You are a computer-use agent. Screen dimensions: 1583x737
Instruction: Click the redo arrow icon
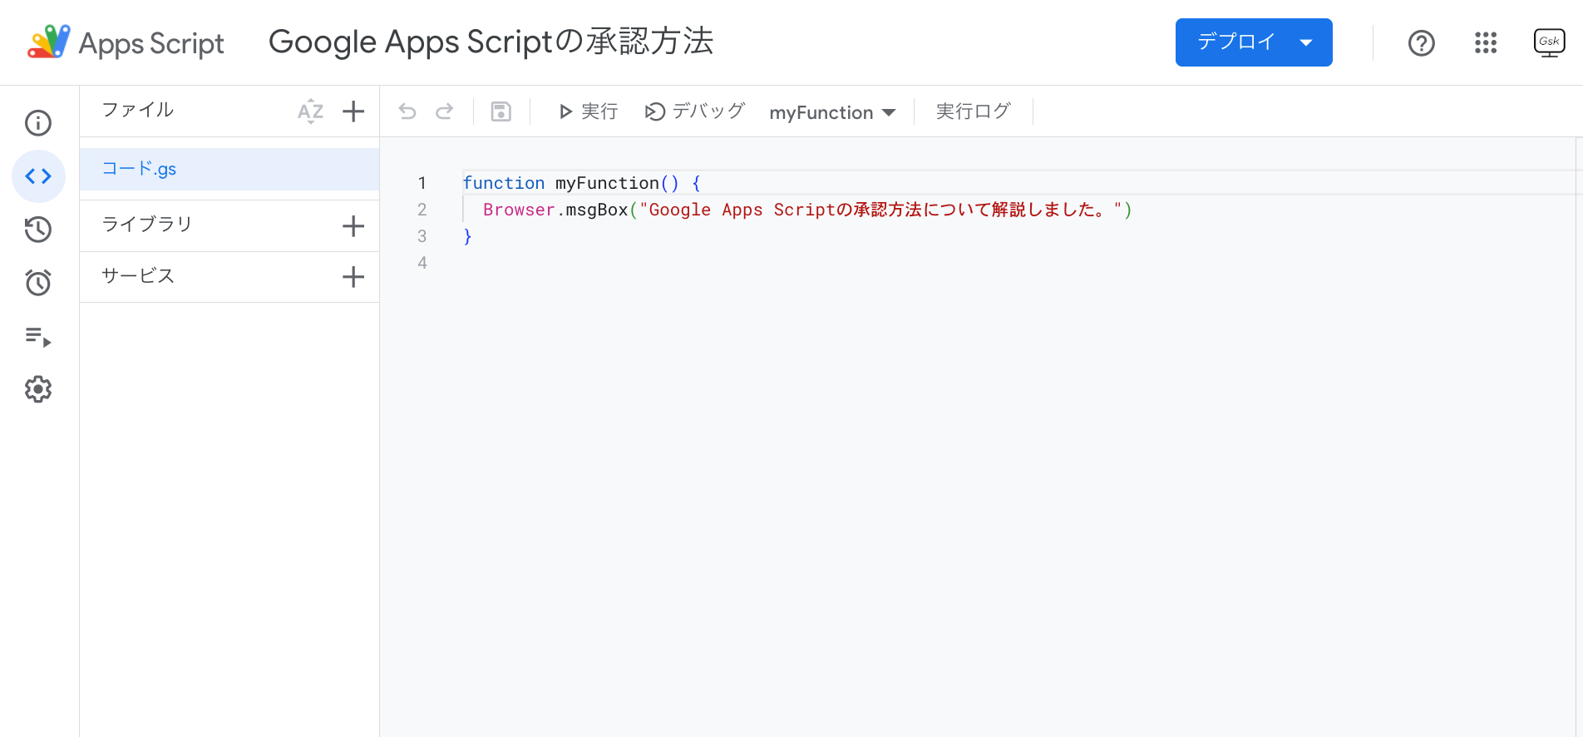(445, 111)
